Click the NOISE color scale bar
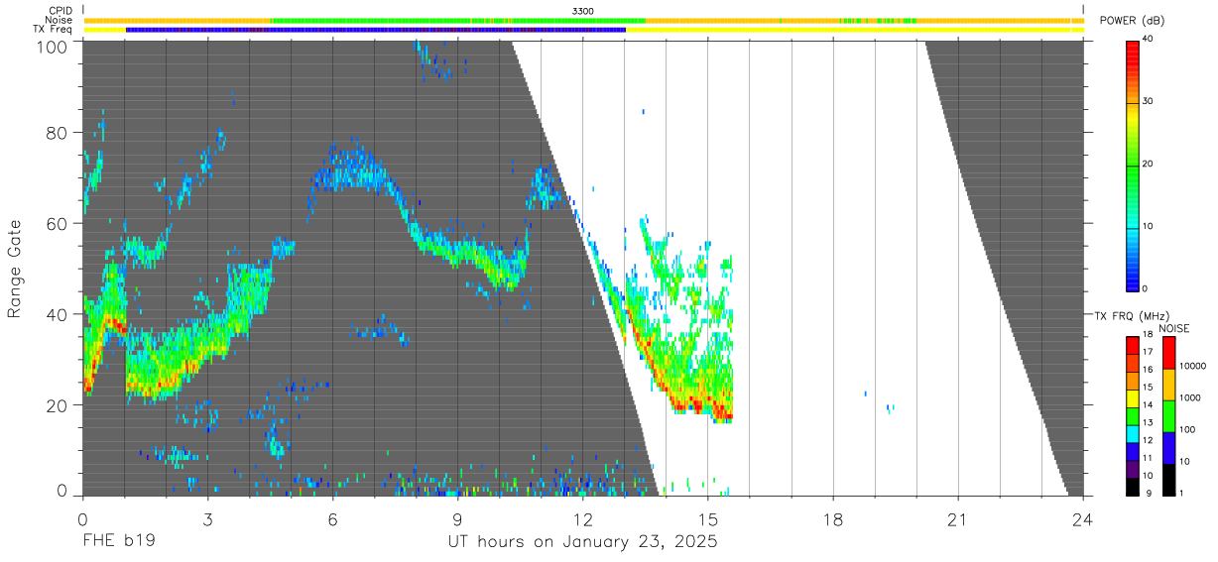 (x=1169, y=416)
